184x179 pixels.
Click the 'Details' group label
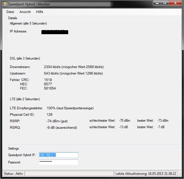[13, 18]
